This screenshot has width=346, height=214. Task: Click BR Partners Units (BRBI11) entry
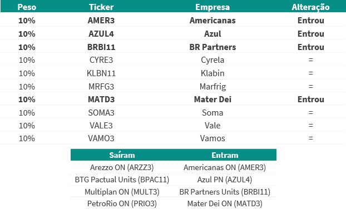point(225,192)
